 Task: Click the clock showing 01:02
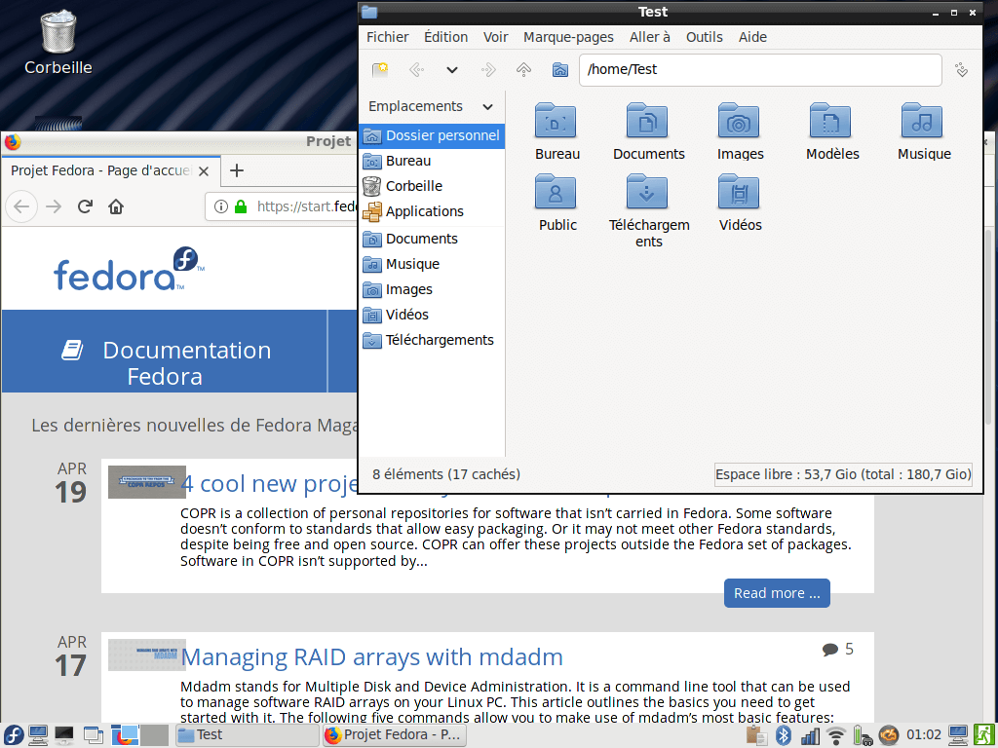[x=924, y=735]
